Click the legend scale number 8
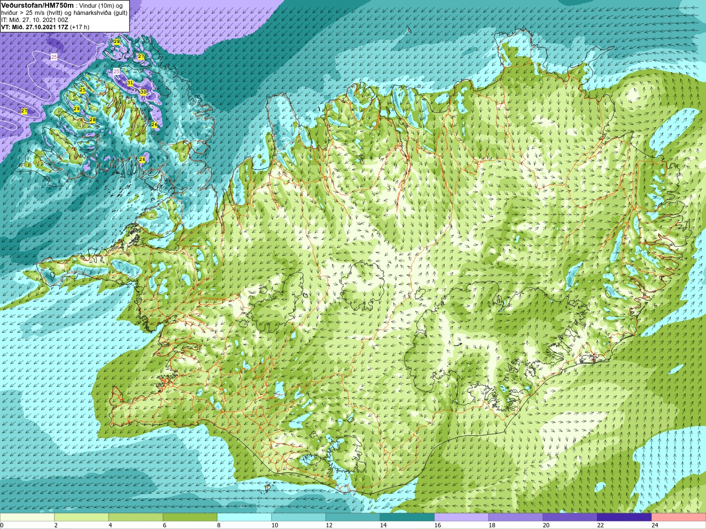 219,525
